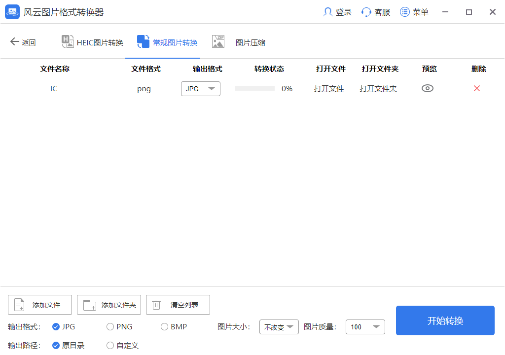The width and height of the screenshot is (505, 355).
Task: Open the 菜单 menu
Action: tap(414, 12)
